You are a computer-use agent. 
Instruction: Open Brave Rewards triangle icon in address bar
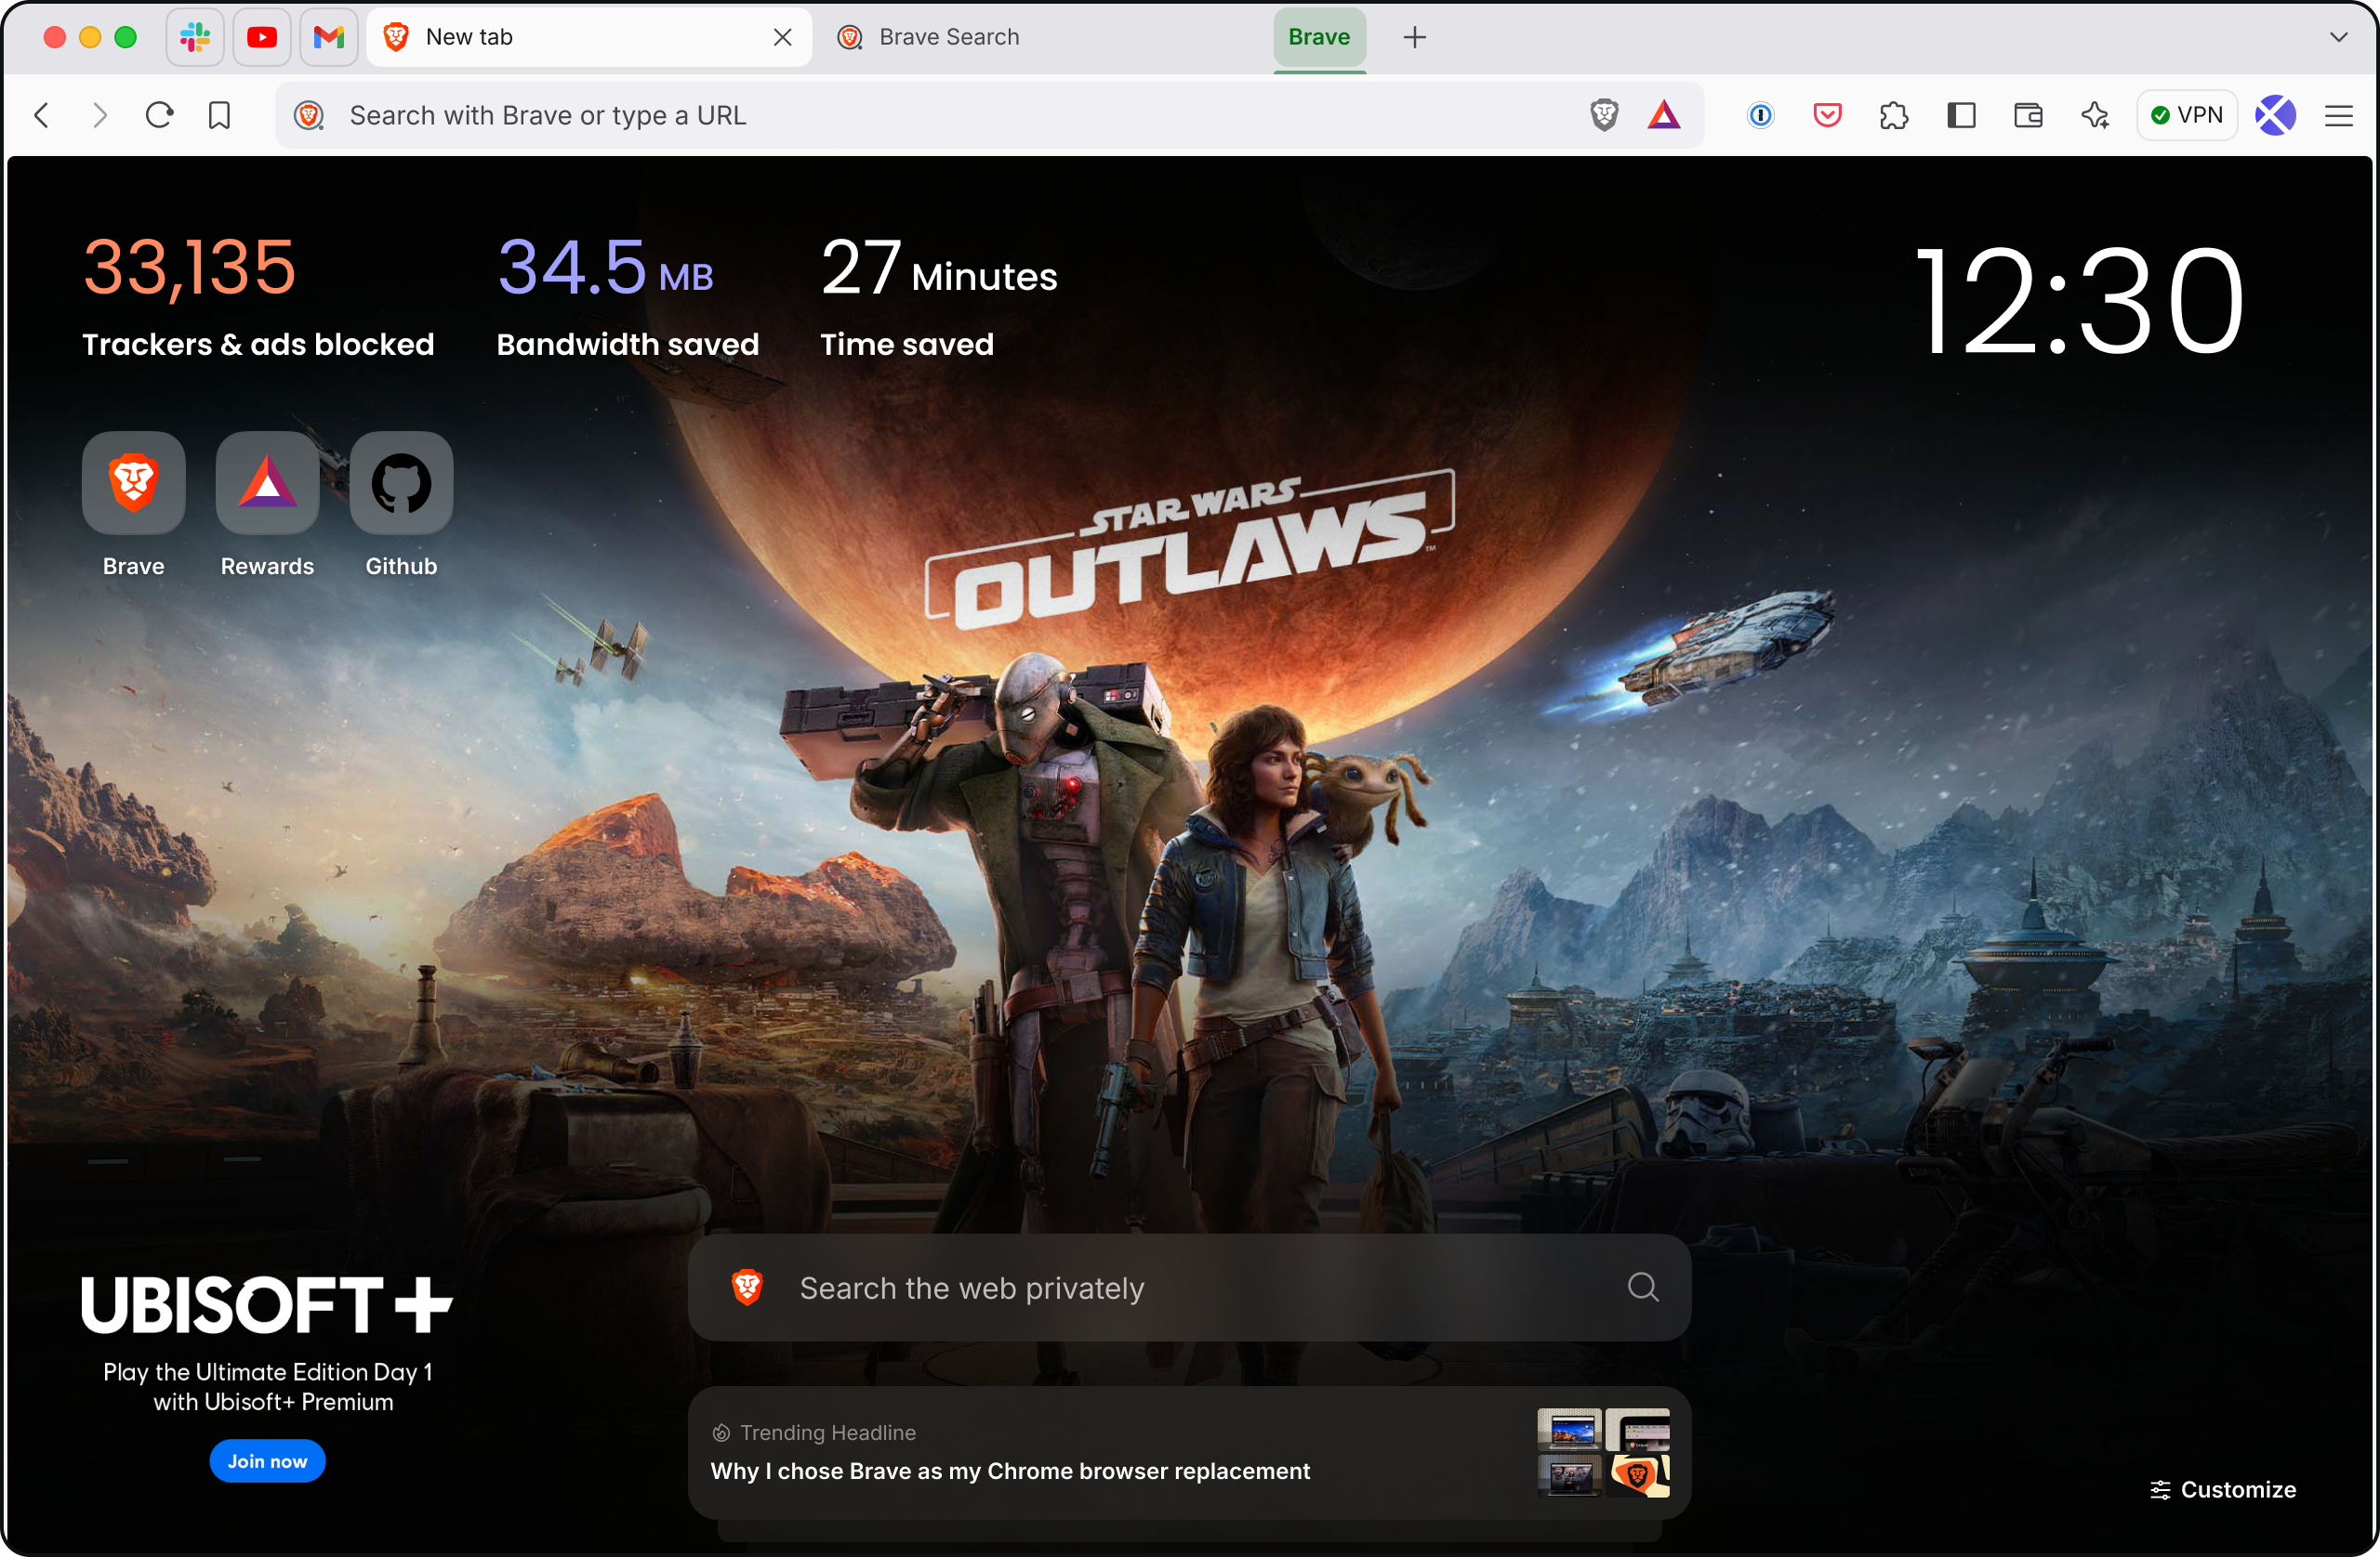tap(1664, 115)
